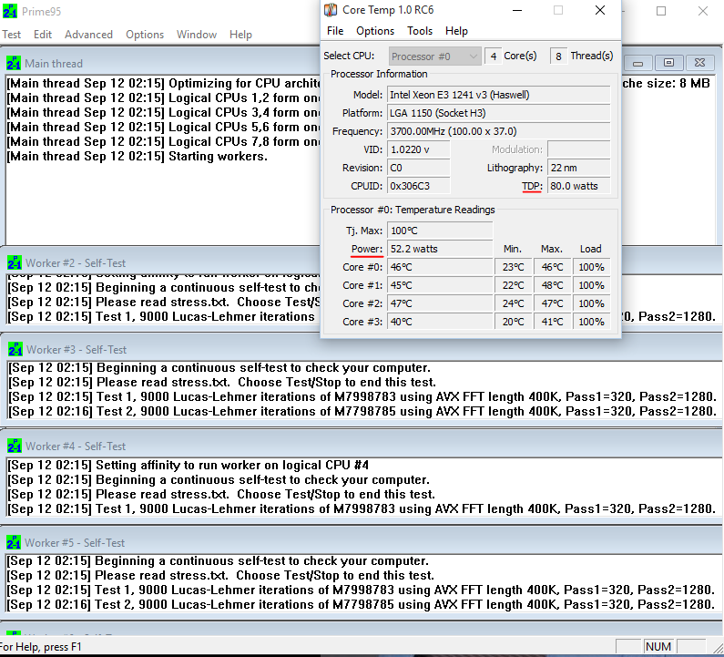Maximize the Prime95 main window

click(x=661, y=11)
